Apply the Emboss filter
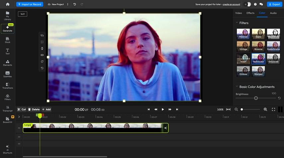284x158 pixels. pyautogui.click(x=243, y=71)
